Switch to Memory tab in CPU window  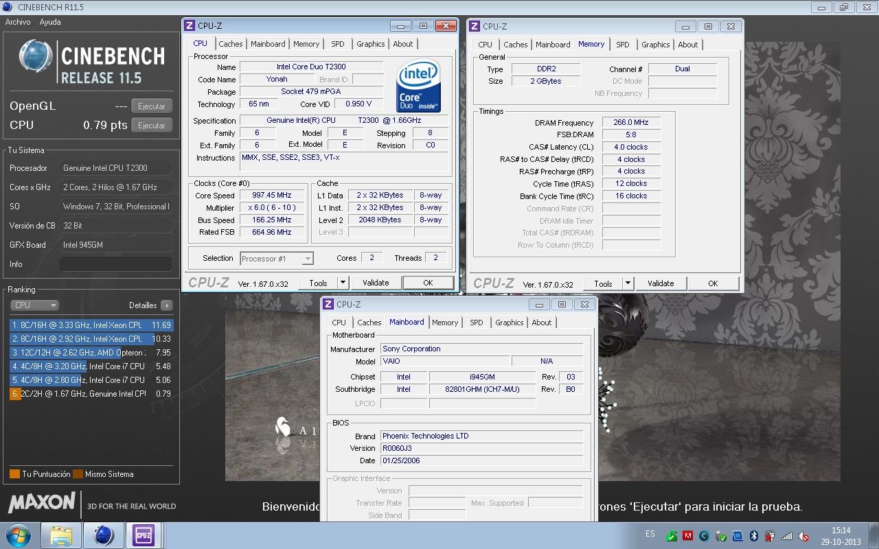click(x=306, y=44)
